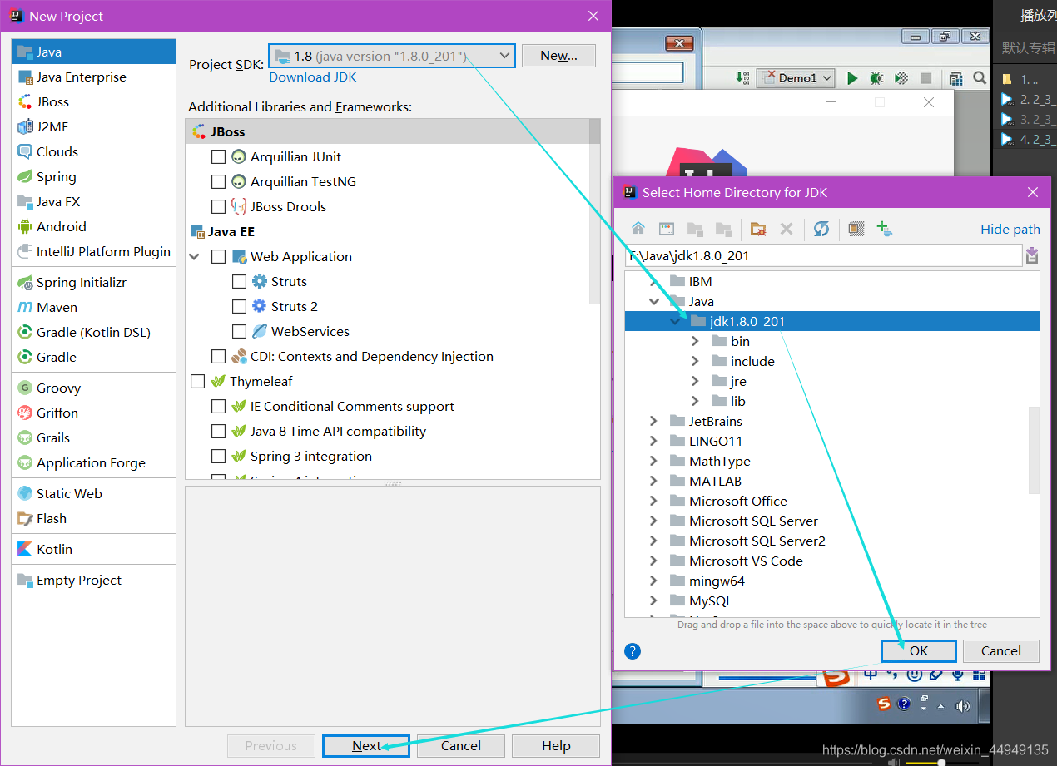The width and height of the screenshot is (1057, 766).
Task: Enable Arquillian TestNG checkbox
Action: pyautogui.click(x=218, y=181)
